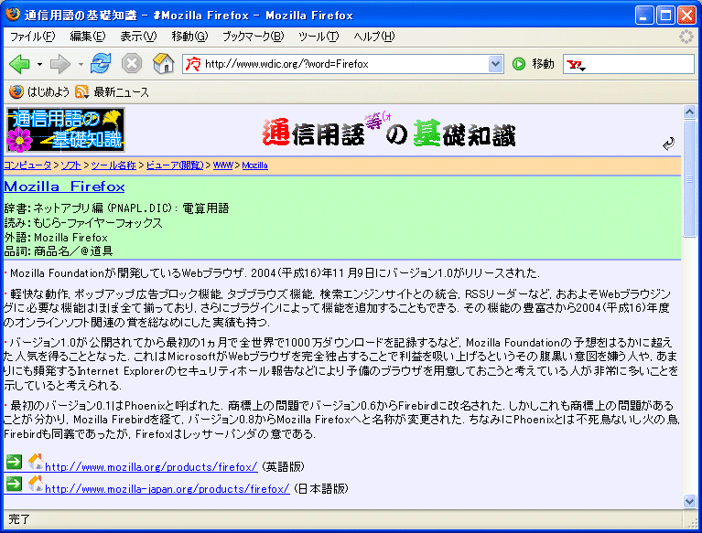Click the Mozilla Firefox heading link
Viewport: 702px width, 533px height.
tap(64, 187)
